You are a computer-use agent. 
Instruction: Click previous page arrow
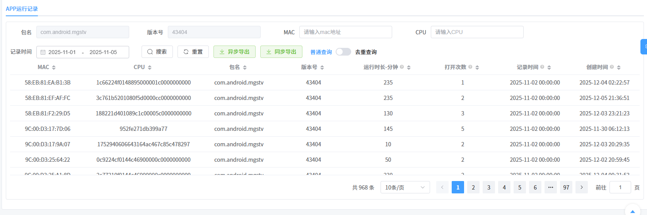pos(442,187)
